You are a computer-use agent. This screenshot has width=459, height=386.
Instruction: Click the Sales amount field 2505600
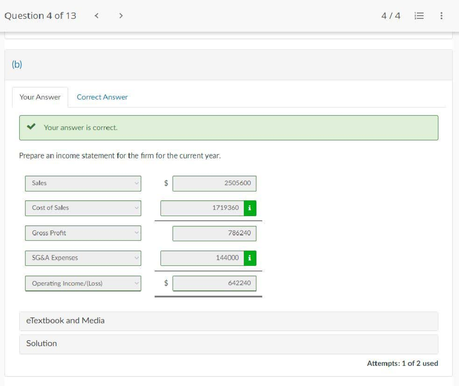214,183
